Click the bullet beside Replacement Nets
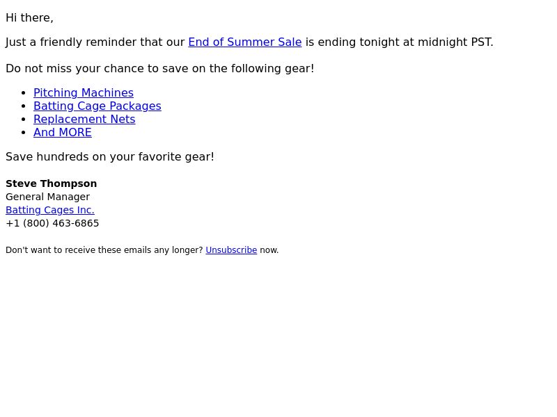 coord(24,120)
